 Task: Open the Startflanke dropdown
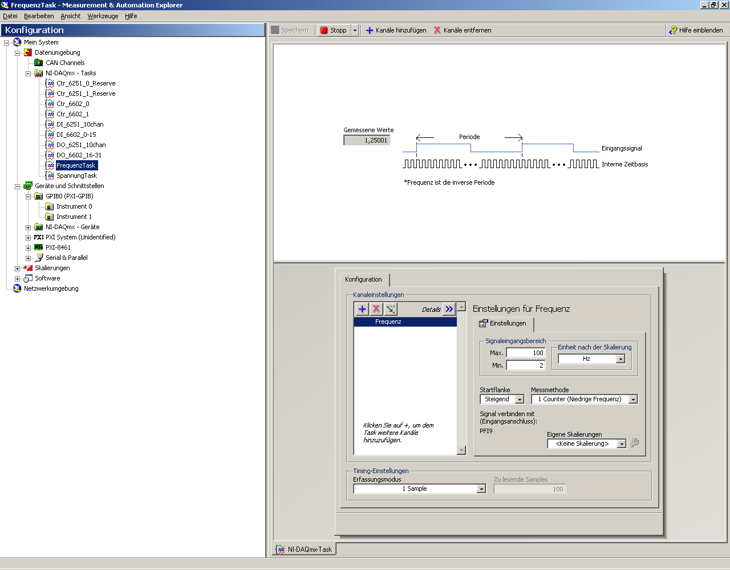coord(519,400)
